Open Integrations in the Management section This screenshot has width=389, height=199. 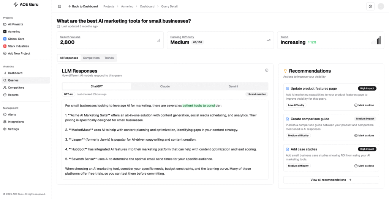[16, 122]
